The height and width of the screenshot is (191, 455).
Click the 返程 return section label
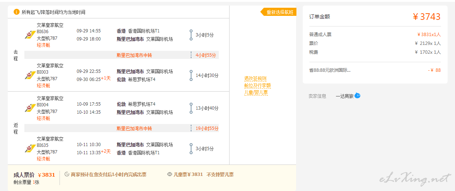(x=16, y=128)
